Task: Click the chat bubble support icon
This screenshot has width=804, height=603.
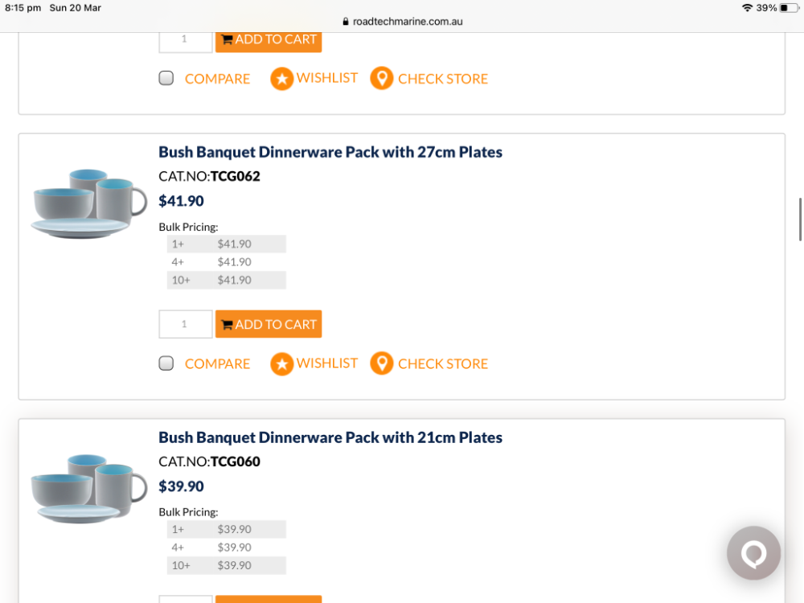Action: pyautogui.click(x=753, y=553)
